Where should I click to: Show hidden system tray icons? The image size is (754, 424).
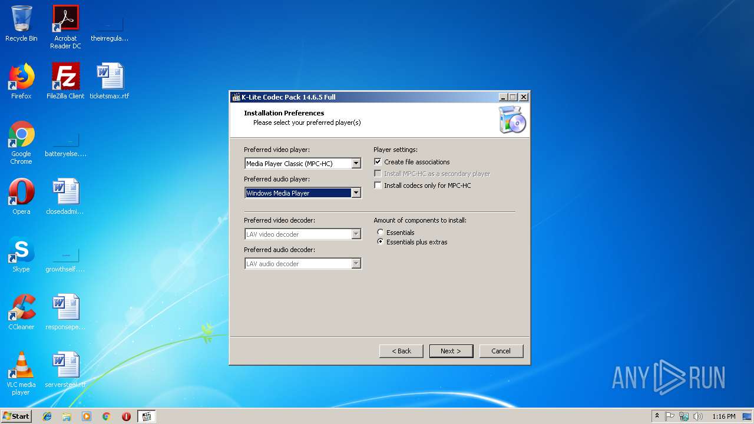pos(657,416)
